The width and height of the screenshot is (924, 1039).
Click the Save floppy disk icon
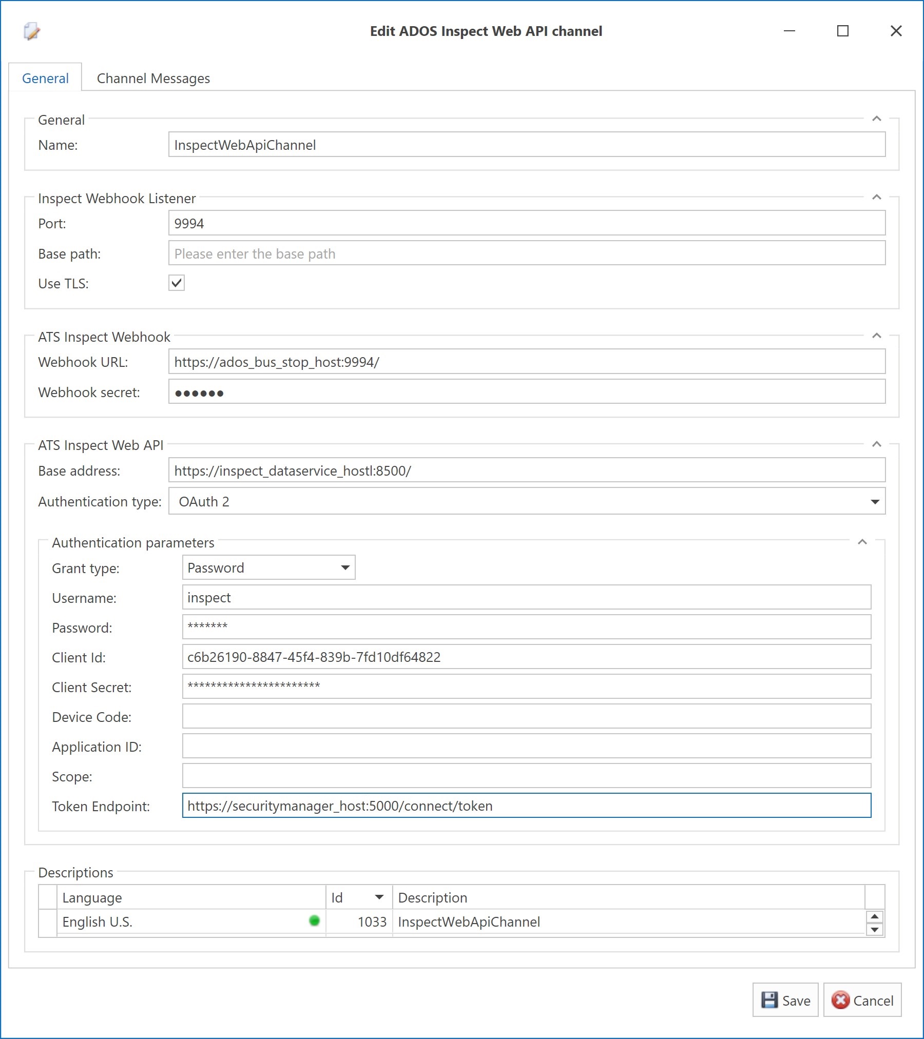768,999
